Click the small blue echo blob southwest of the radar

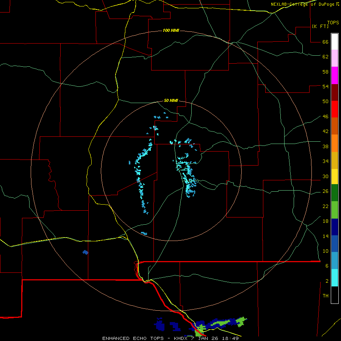[x=86, y=252]
